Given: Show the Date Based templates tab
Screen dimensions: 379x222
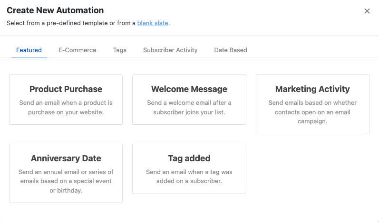Looking at the screenshot, I should 231,50.
